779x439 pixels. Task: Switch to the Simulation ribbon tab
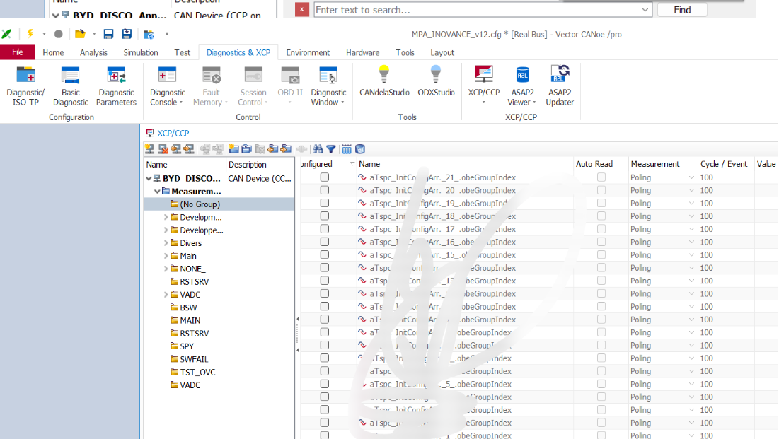click(x=141, y=52)
